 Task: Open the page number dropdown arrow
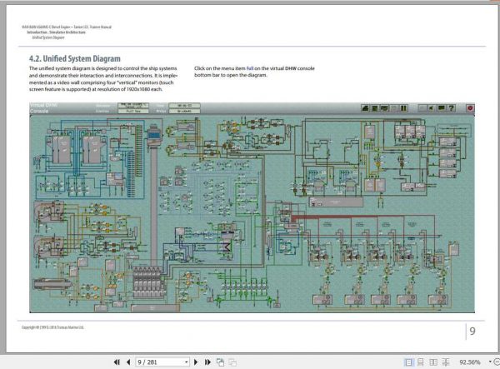click(x=186, y=362)
